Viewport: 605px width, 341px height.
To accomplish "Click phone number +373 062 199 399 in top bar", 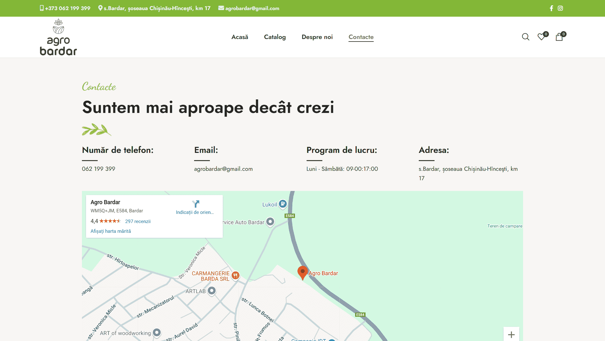I will [x=68, y=8].
